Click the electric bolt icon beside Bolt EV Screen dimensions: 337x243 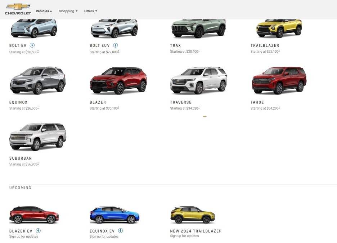click(32, 45)
